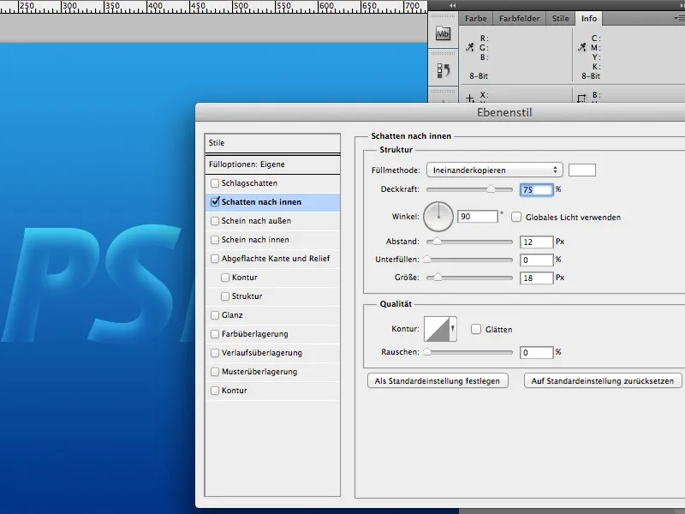Enable the Verlaufsüberlagerung checkbox
Viewport: 685px width, 514px height.
(215, 353)
